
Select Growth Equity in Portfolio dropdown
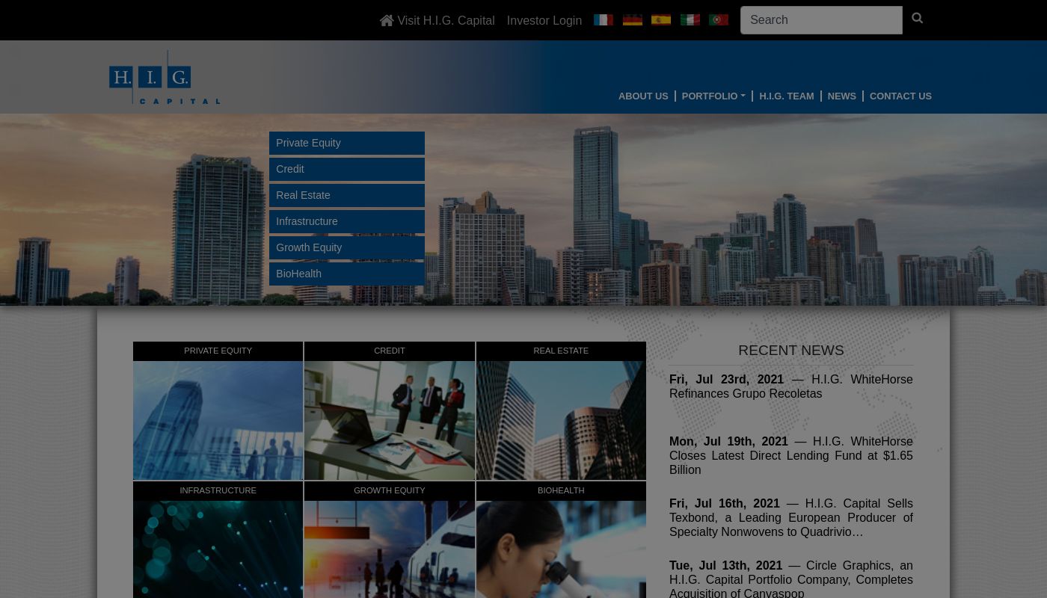click(x=347, y=247)
